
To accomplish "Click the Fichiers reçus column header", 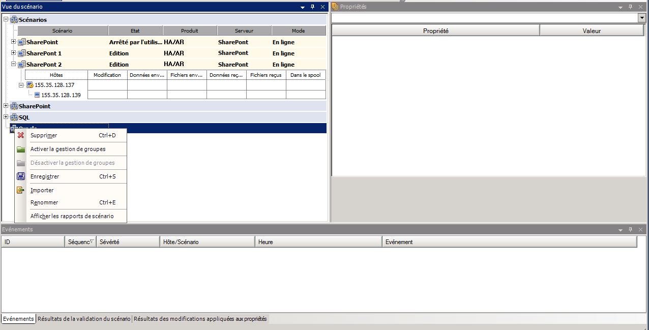I will (266, 75).
